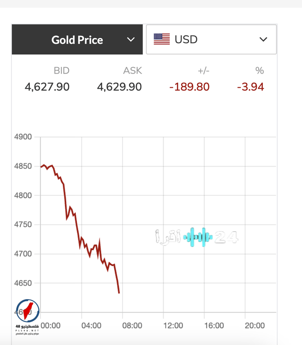Click the 20:00 time axis label

(x=255, y=326)
